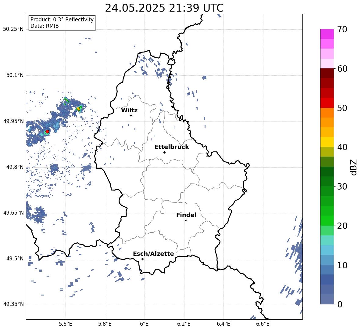This screenshot has height=330, width=361.
Task: Click the Ettelbruck station label
Action: tap(172, 147)
